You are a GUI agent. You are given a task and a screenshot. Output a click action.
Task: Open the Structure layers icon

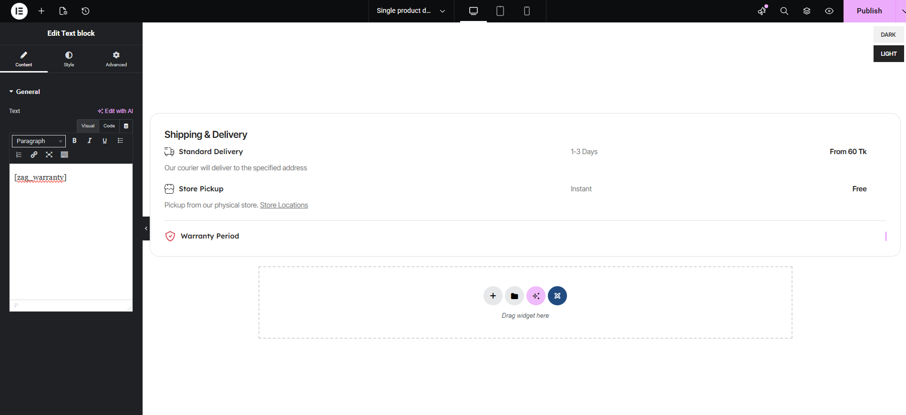pyautogui.click(x=807, y=11)
